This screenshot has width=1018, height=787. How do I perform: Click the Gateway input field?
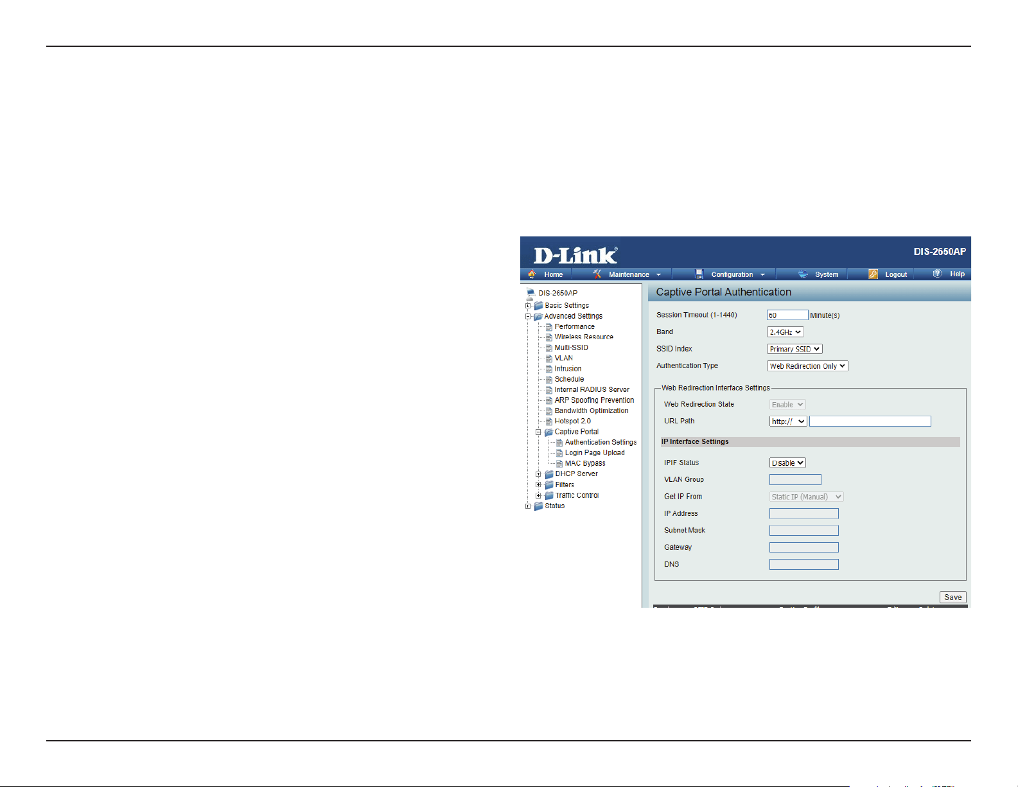[804, 547]
